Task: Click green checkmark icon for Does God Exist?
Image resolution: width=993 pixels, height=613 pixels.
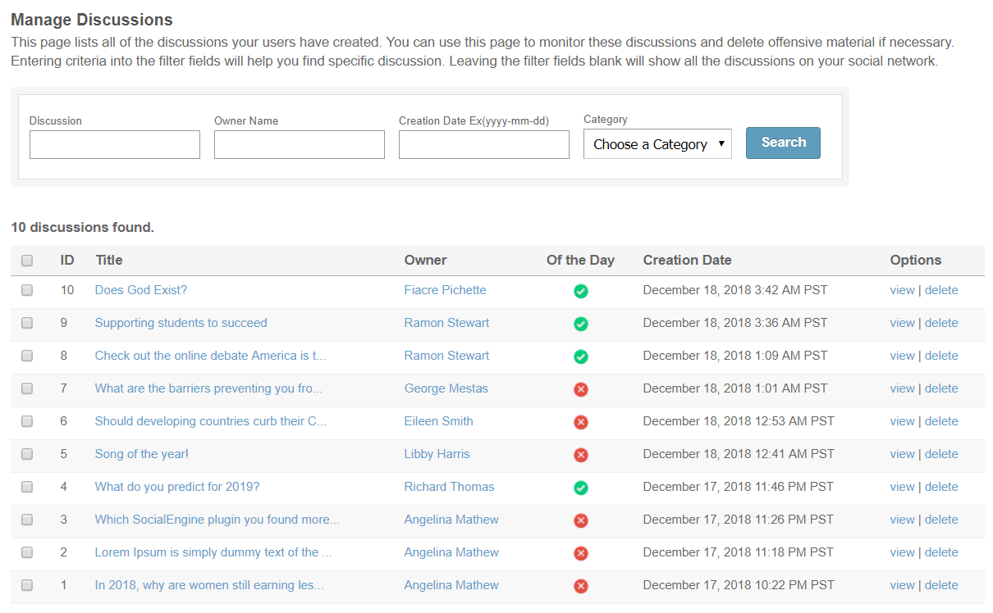Action: 580,291
